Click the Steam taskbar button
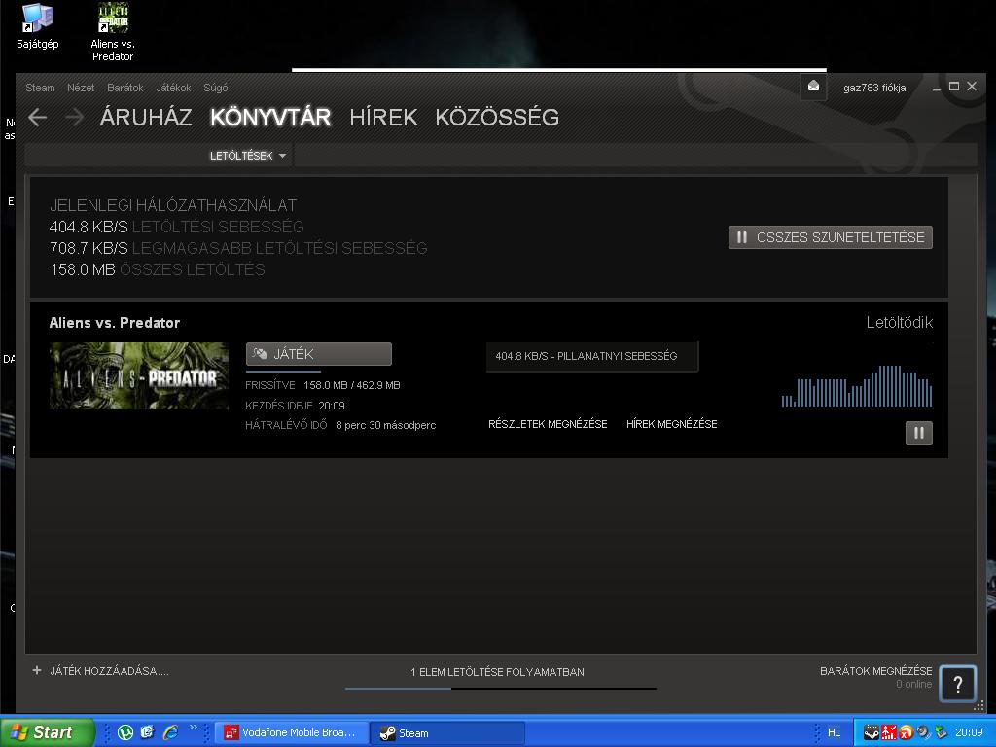Image resolution: width=996 pixels, height=747 pixels. coord(448,732)
